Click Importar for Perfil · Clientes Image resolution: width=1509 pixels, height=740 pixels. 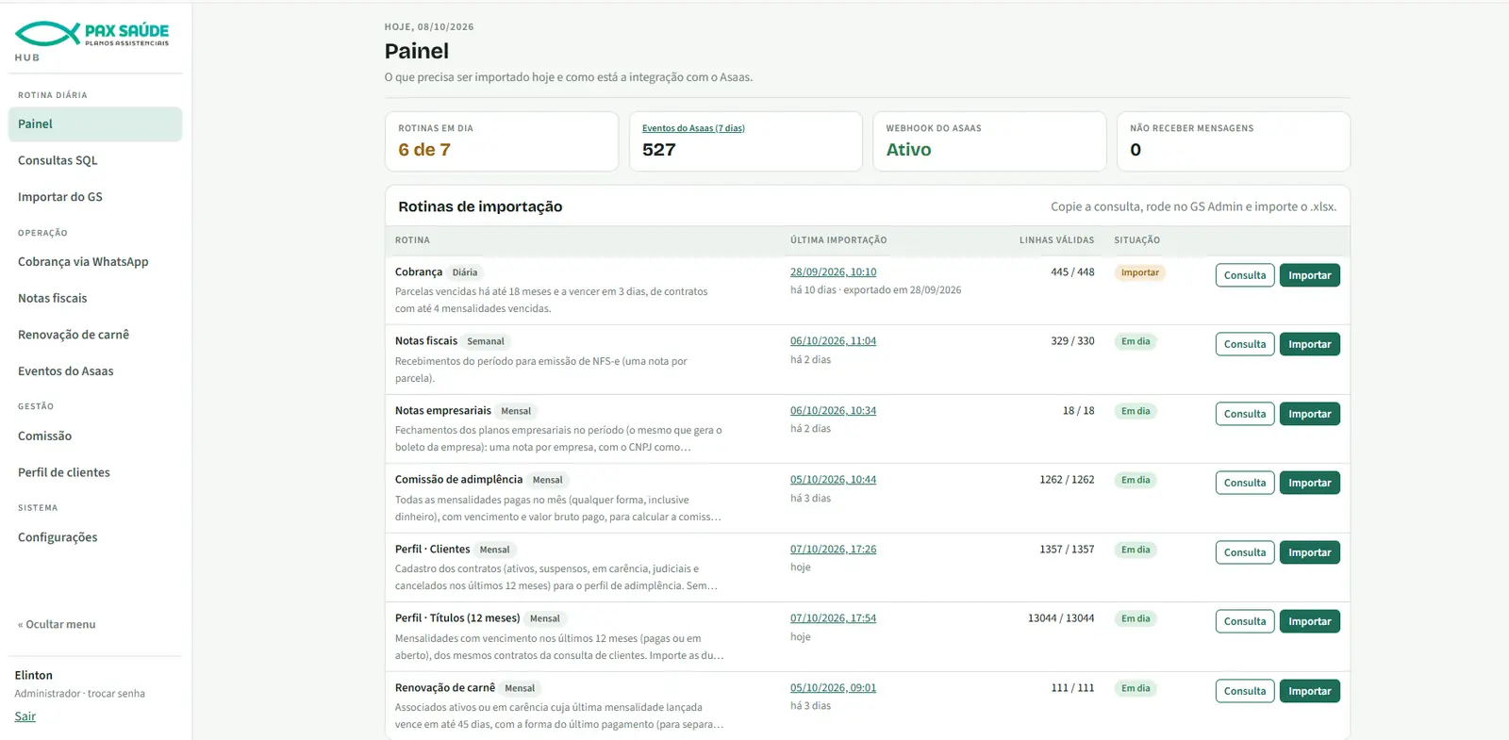[1310, 552]
